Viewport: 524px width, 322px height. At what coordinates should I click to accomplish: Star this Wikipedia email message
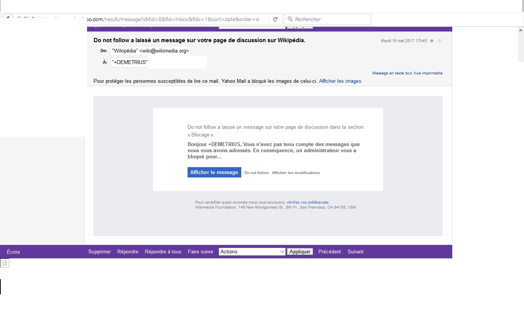click(440, 41)
